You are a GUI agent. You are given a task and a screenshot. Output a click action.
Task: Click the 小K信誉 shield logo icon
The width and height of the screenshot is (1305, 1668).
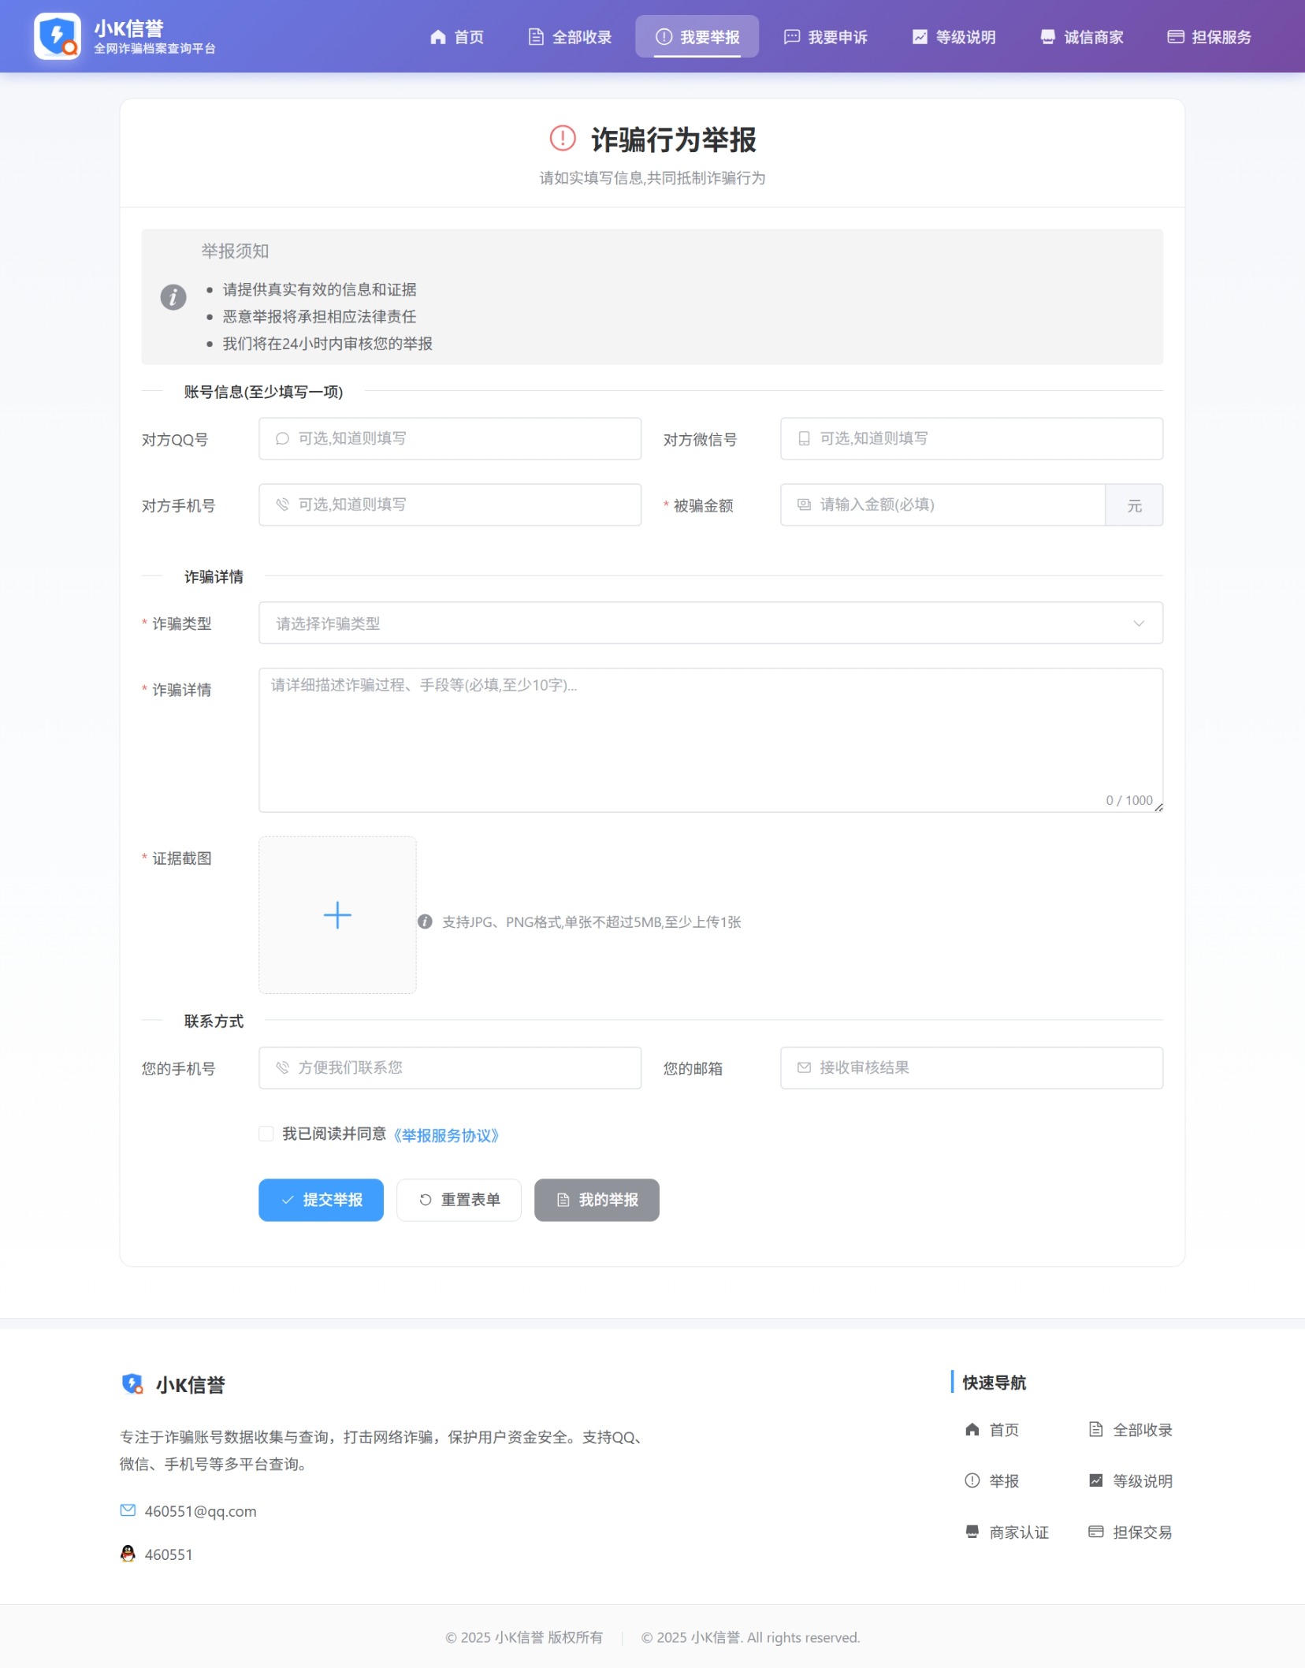tap(56, 35)
